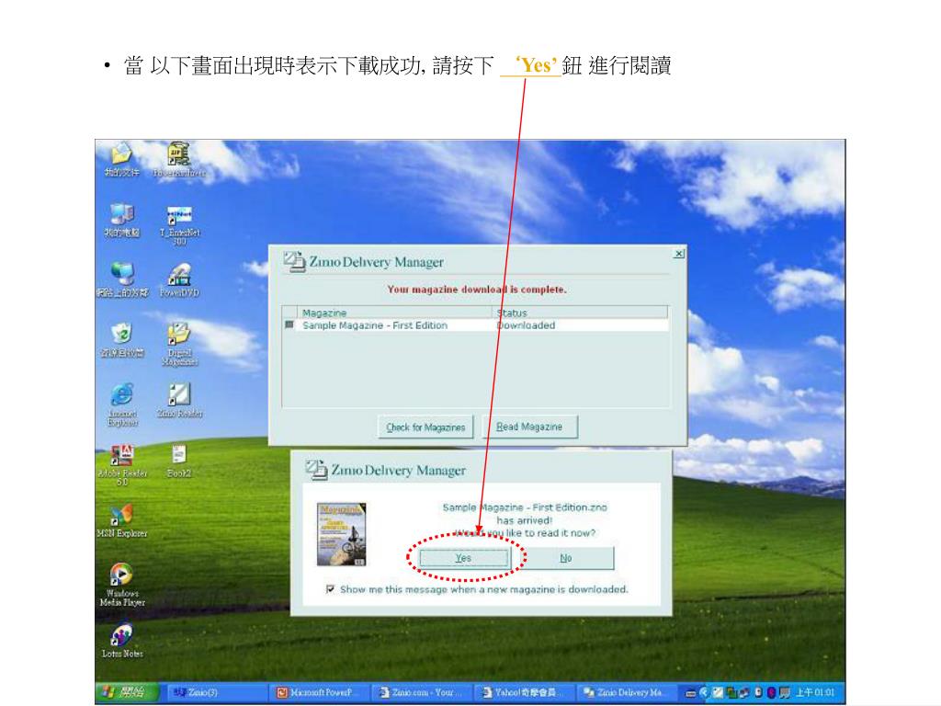Click the Zinio logo in upper window title

295,261
